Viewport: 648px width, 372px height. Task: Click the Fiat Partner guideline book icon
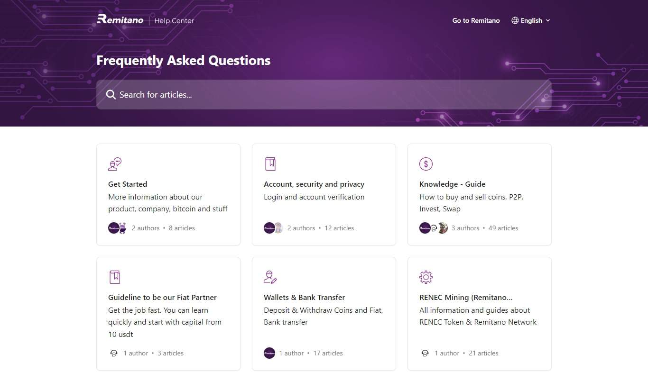[114, 277]
